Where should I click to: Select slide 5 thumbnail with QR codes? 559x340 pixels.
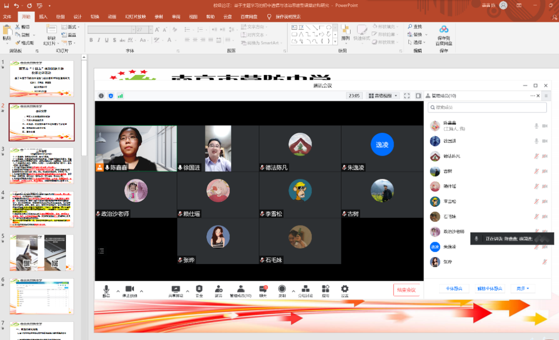[x=42, y=253]
